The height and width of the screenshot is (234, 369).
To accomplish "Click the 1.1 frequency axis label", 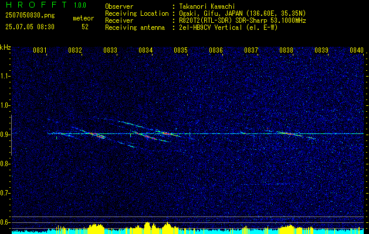I will pos(5,76).
